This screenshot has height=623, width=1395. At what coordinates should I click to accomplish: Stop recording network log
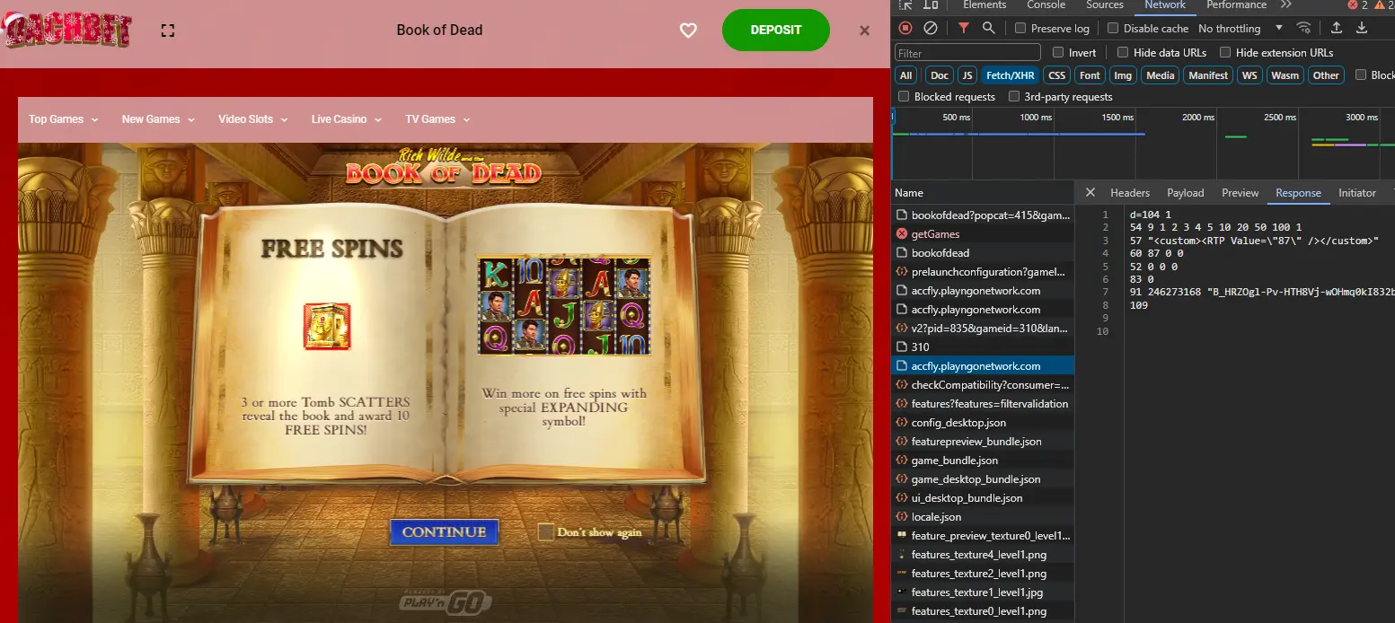click(905, 28)
